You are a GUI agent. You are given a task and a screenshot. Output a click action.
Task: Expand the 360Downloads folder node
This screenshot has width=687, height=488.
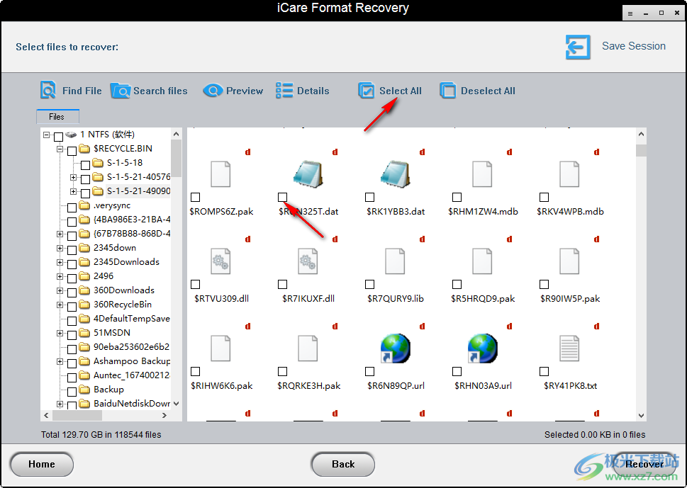pos(60,290)
